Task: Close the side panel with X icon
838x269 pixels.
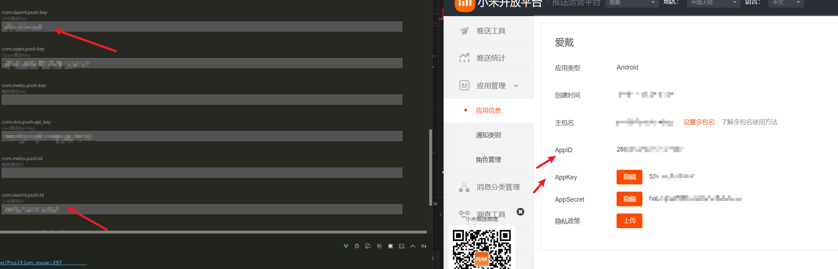Action: click(x=435, y=204)
